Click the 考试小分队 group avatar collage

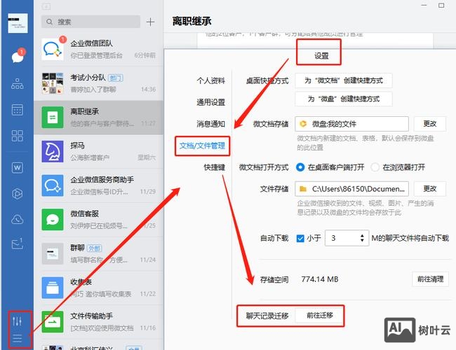coord(53,83)
